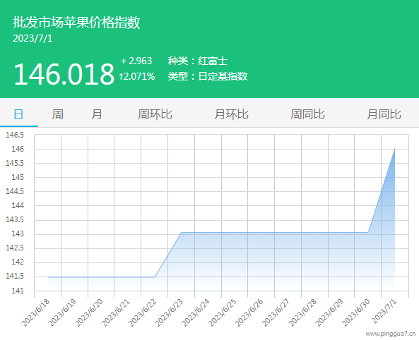Click the 批发市场苹果价格指数 title

pyautogui.click(x=76, y=22)
